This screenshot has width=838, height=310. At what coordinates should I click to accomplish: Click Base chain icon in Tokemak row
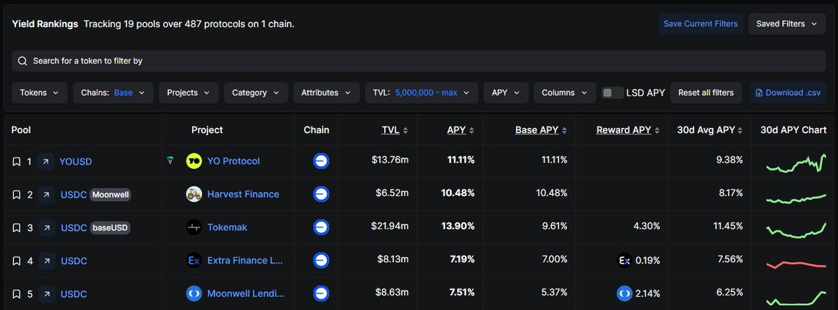click(x=321, y=228)
